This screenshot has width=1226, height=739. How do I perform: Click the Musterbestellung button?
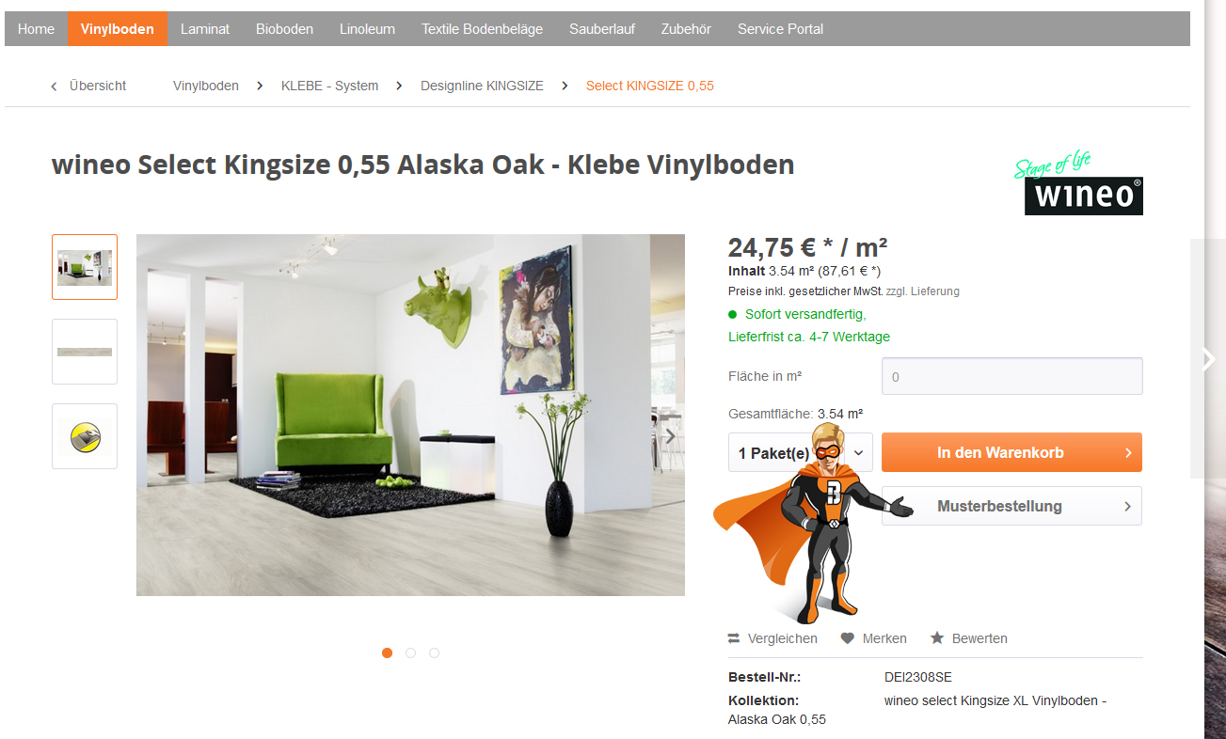[1011, 506]
